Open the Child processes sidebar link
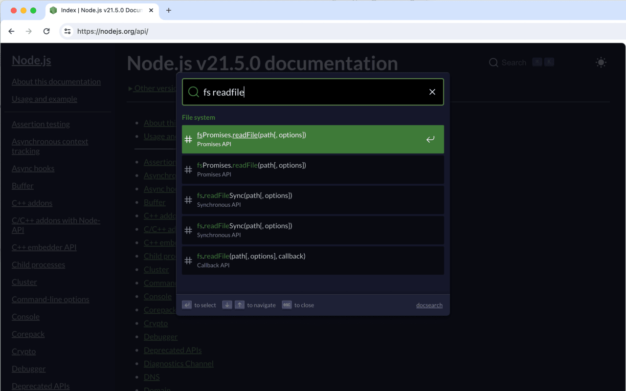The width and height of the screenshot is (626, 391). tap(38, 264)
